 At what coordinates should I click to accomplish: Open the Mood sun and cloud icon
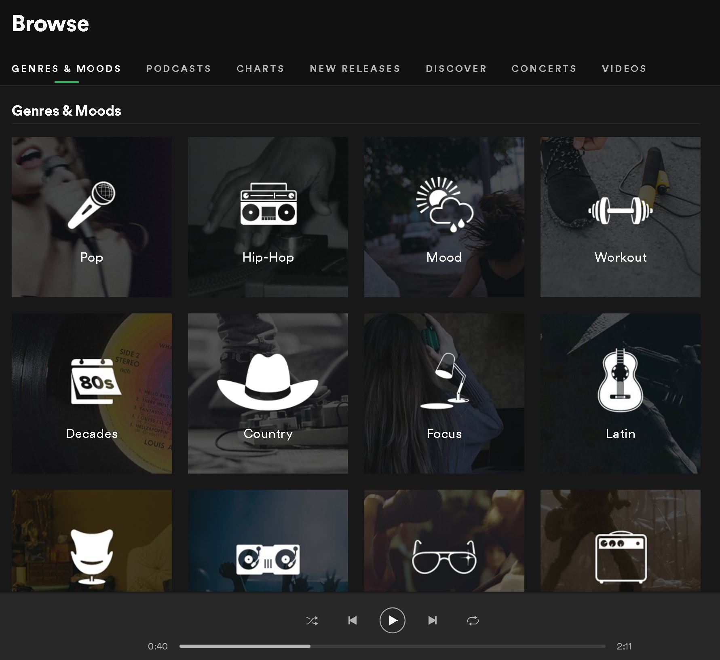pos(445,205)
